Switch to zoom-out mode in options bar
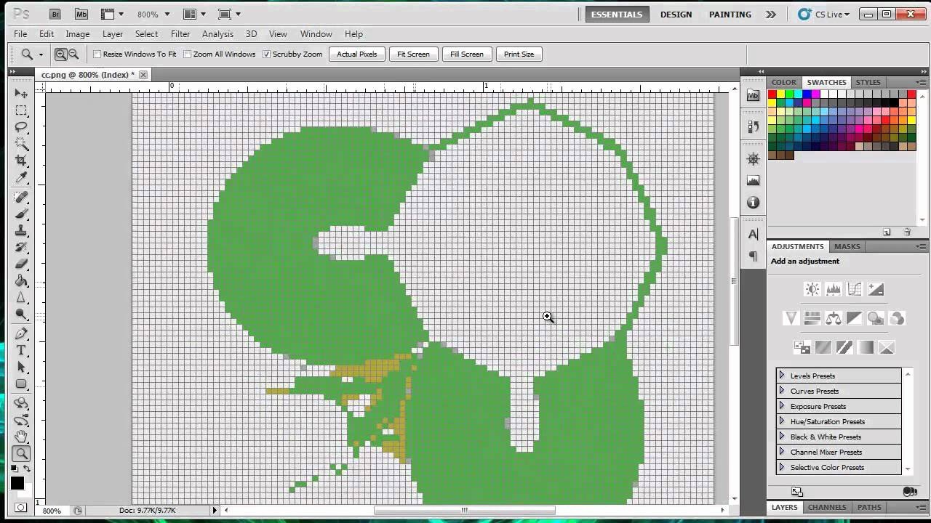Viewport: 931px width, 523px height. click(73, 54)
